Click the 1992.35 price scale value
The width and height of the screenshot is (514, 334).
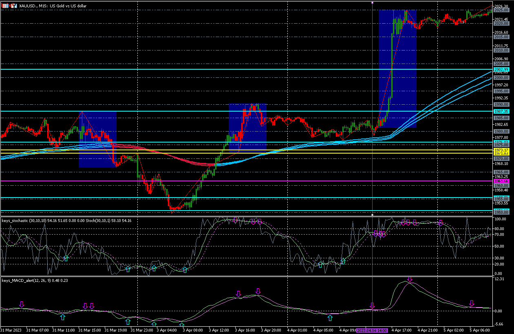pos(501,98)
